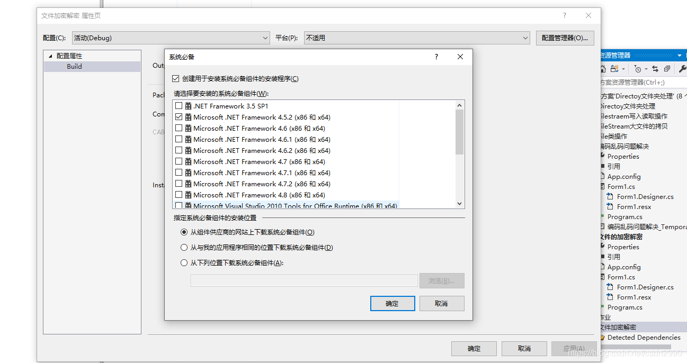Click the Solution Explorer home icon
This screenshot has width=687, height=363.
pos(603,69)
